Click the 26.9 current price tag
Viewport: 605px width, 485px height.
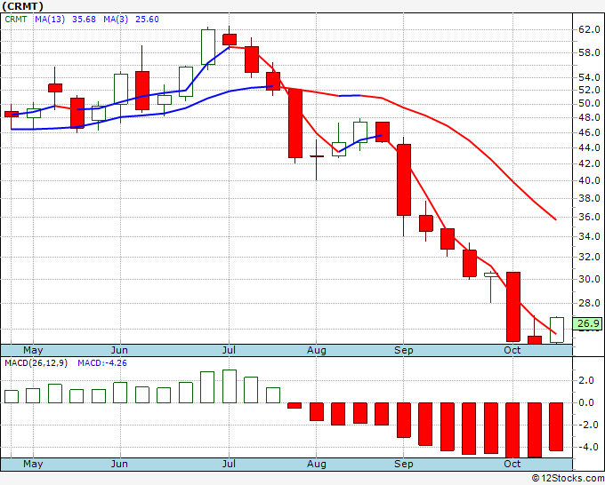pos(588,323)
